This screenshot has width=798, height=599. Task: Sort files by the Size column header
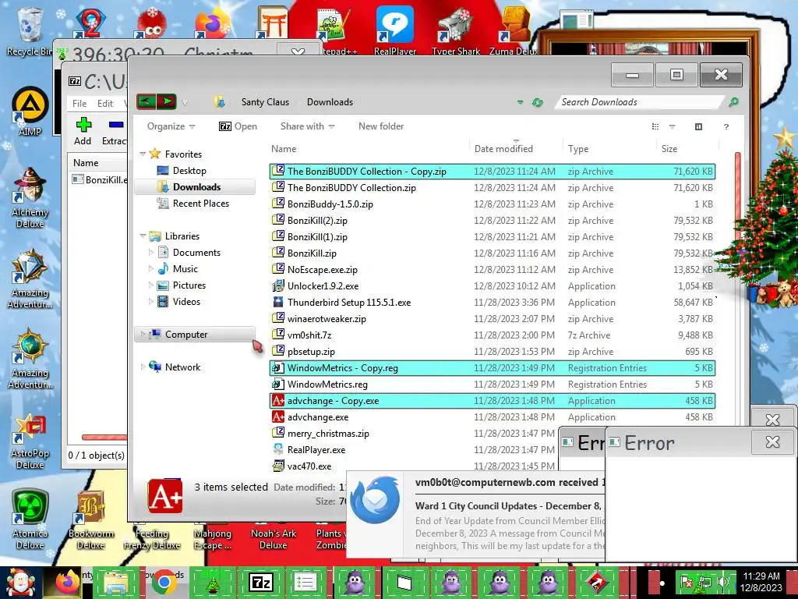pos(669,149)
